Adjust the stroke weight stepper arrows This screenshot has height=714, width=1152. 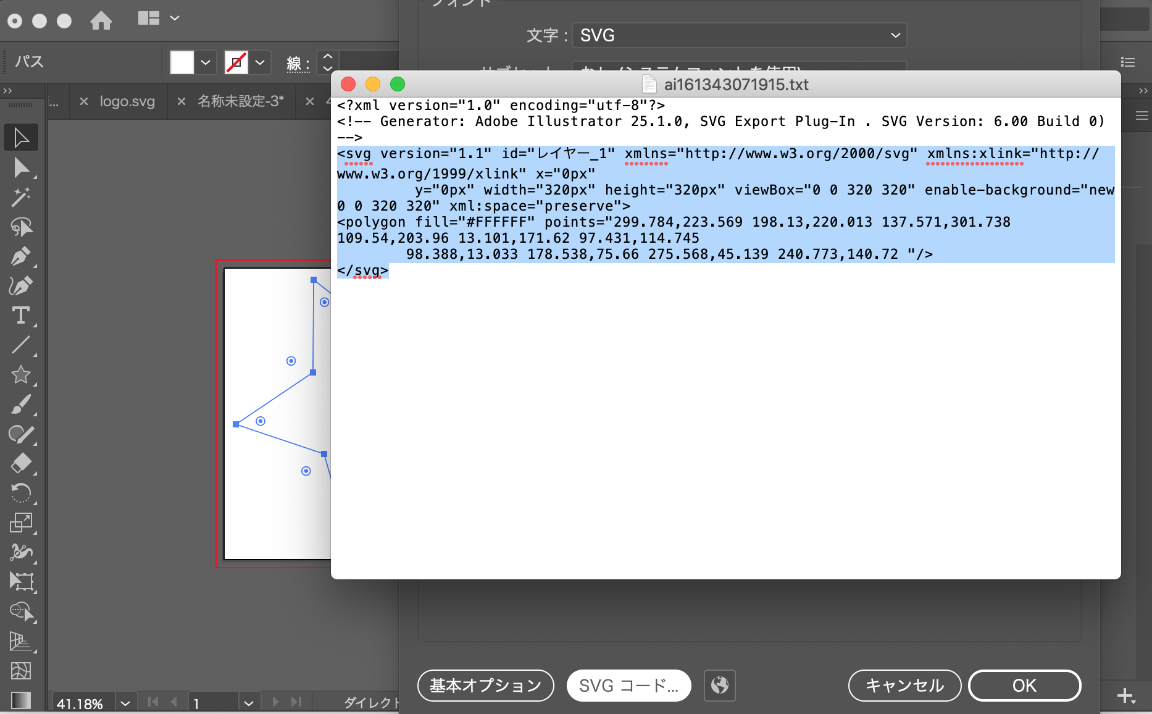pos(328,62)
